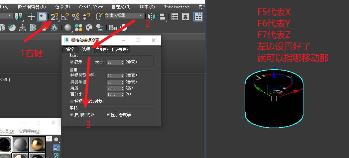Select the 选项 tab
This screenshot has width=349, height=158.
[x=86, y=49]
